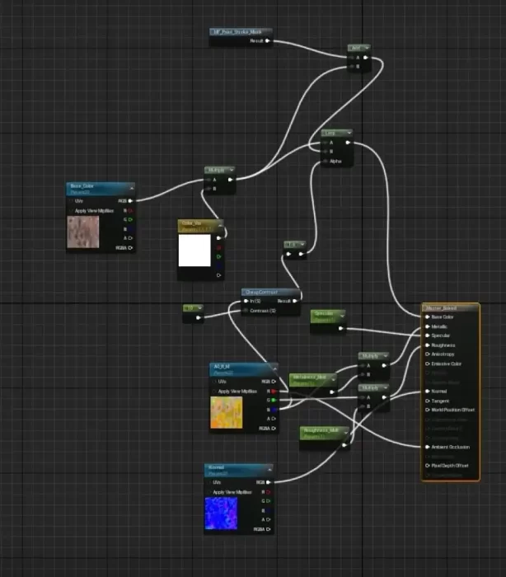This screenshot has height=577, width=506.
Task: Click the Normal node's RGB output pin
Action: pyautogui.click(x=269, y=482)
